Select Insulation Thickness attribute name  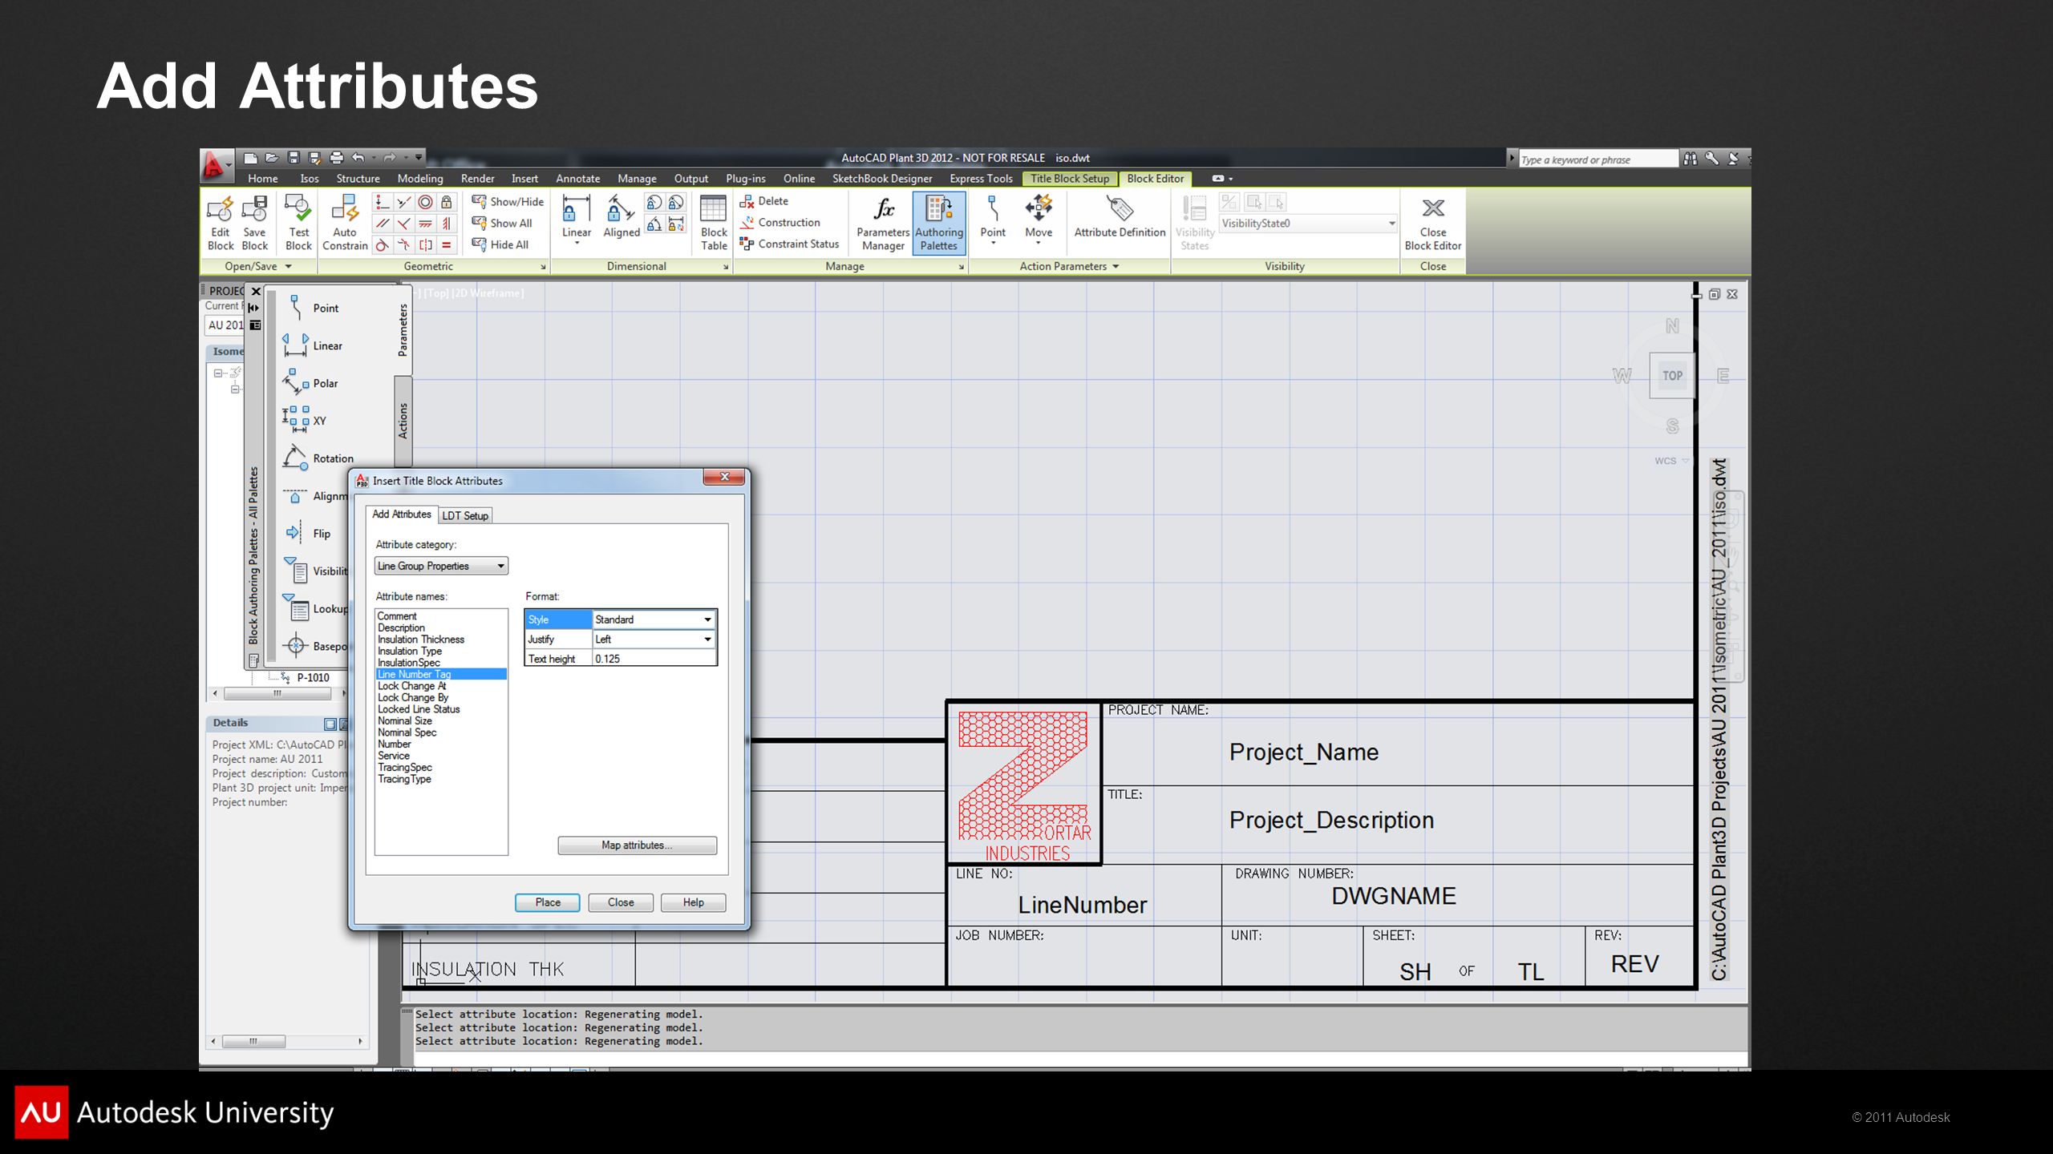tap(421, 640)
